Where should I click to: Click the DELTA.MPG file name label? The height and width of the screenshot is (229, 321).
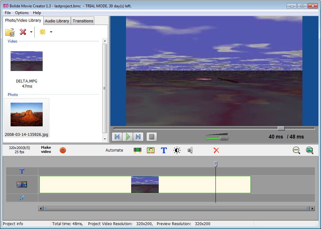[x=27, y=81]
